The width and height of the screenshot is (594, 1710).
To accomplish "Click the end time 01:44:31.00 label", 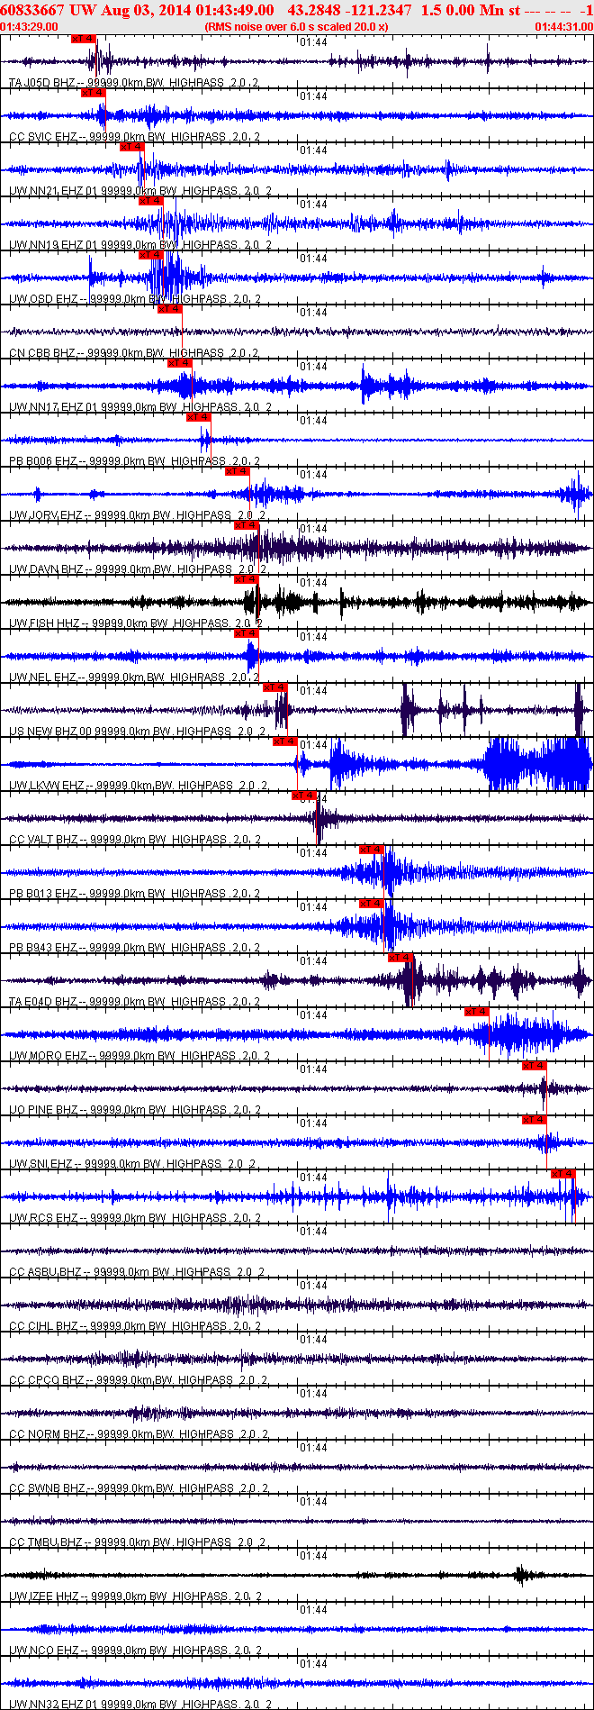I will pos(564,27).
